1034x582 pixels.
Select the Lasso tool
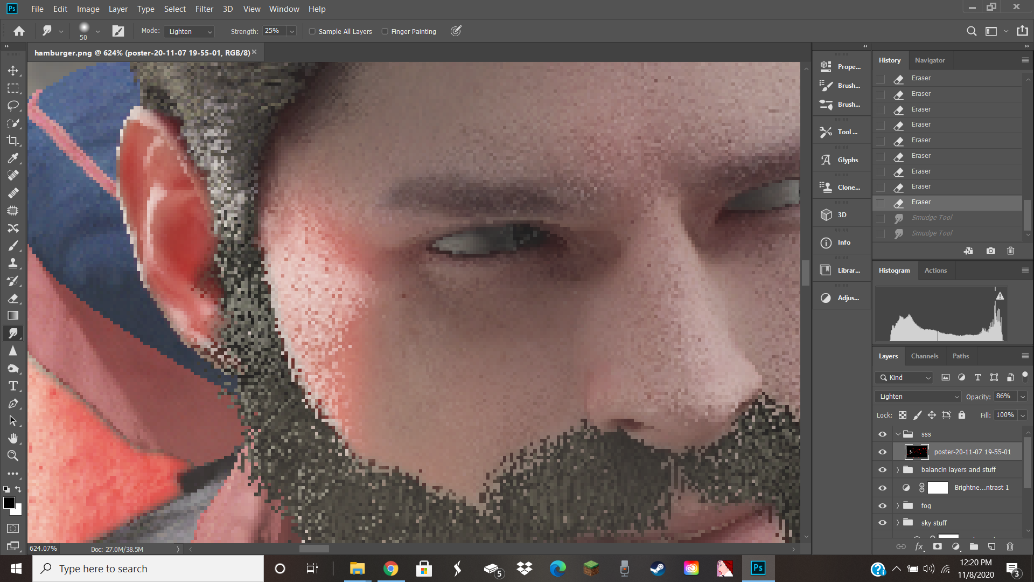click(x=13, y=106)
